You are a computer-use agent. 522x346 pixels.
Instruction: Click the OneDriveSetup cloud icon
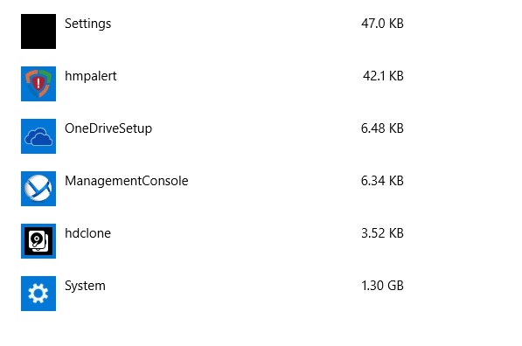point(38,136)
